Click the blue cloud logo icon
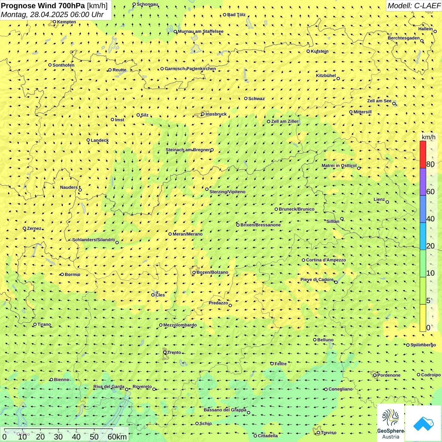The image size is (442, 442). pyautogui.click(x=423, y=424)
